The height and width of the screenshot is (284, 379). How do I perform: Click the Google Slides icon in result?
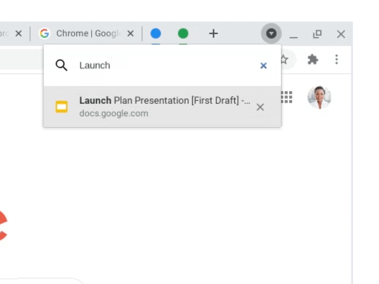pyautogui.click(x=62, y=107)
